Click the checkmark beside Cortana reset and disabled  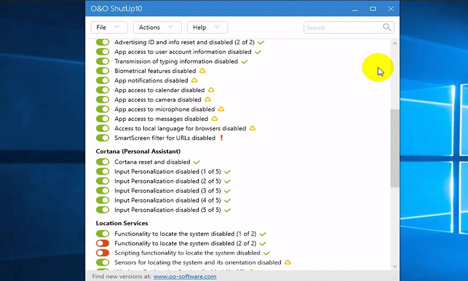197,162
